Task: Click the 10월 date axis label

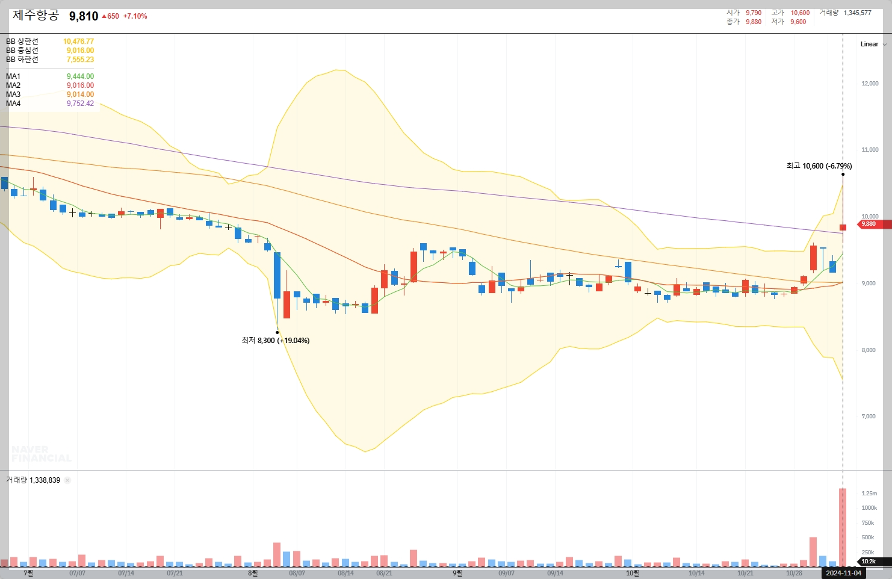Action: tap(633, 573)
